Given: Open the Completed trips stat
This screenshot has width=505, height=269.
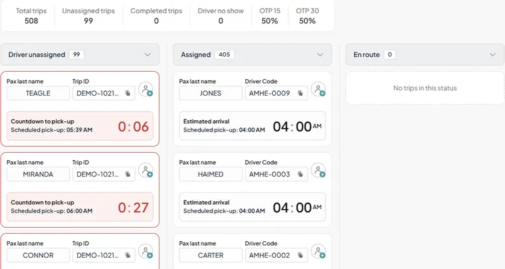Looking at the screenshot, I should pyautogui.click(x=156, y=16).
